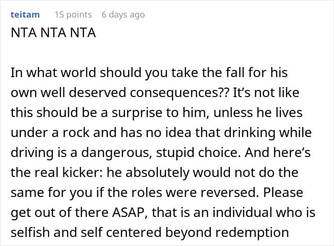This screenshot has width=334, height=246.
Task: Click the phrase beyond redemption
Action: (x=227, y=233)
